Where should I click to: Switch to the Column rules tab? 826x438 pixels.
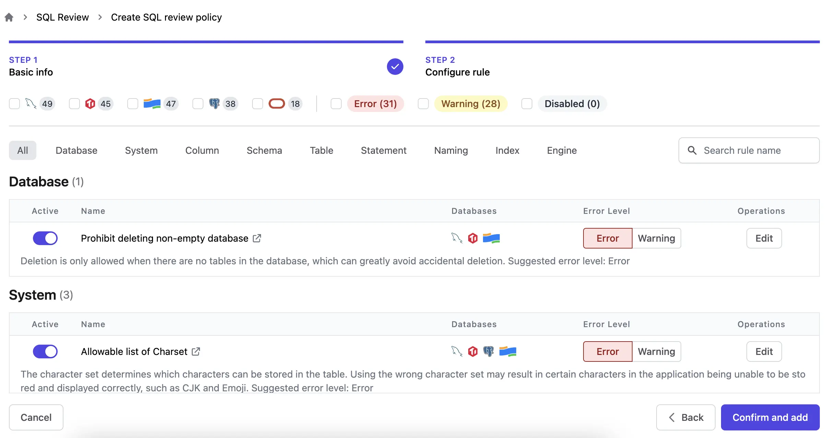202,150
